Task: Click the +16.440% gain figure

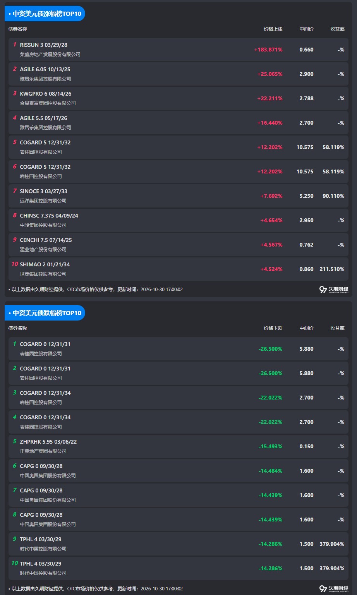Action: click(x=270, y=123)
